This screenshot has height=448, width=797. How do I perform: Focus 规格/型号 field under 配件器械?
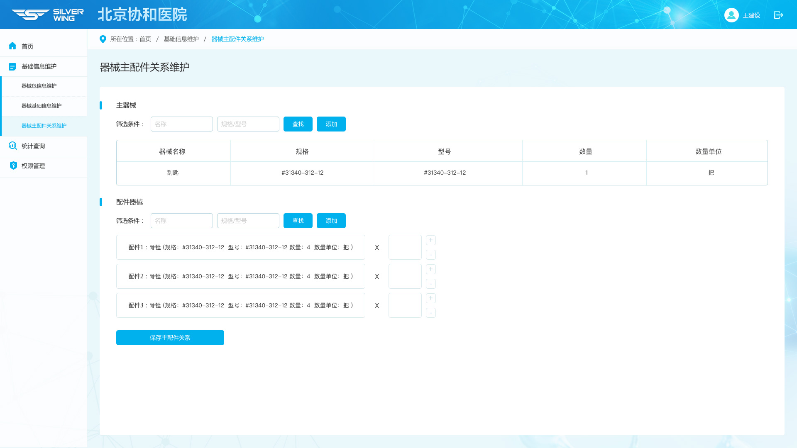[248, 221]
